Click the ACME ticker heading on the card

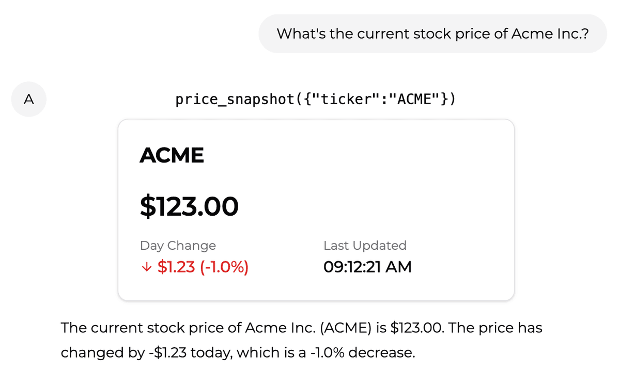172,154
